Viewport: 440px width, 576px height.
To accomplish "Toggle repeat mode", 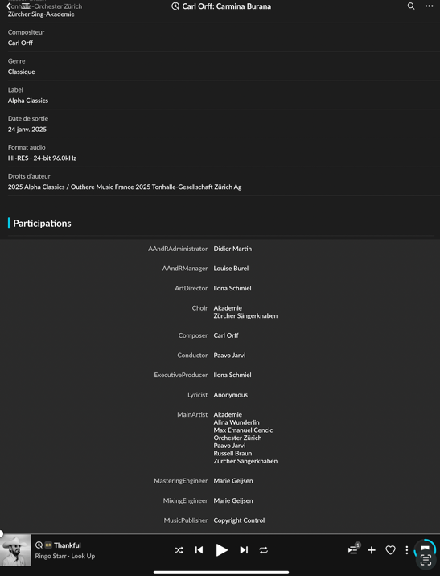I will (x=263, y=550).
